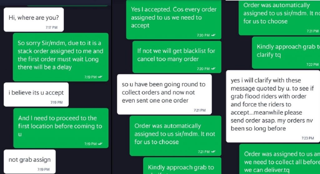Click the 7:17 PM timestamp on first message

click(x=52, y=27)
